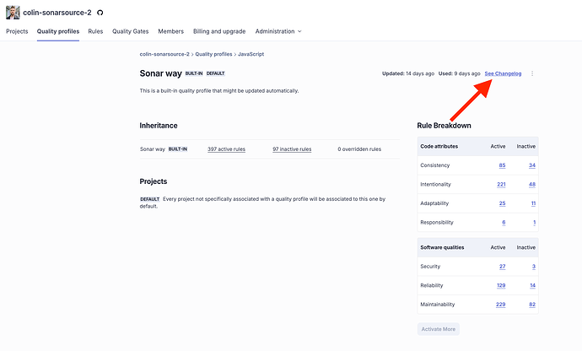Open the Rules tab

tap(95, 31)
